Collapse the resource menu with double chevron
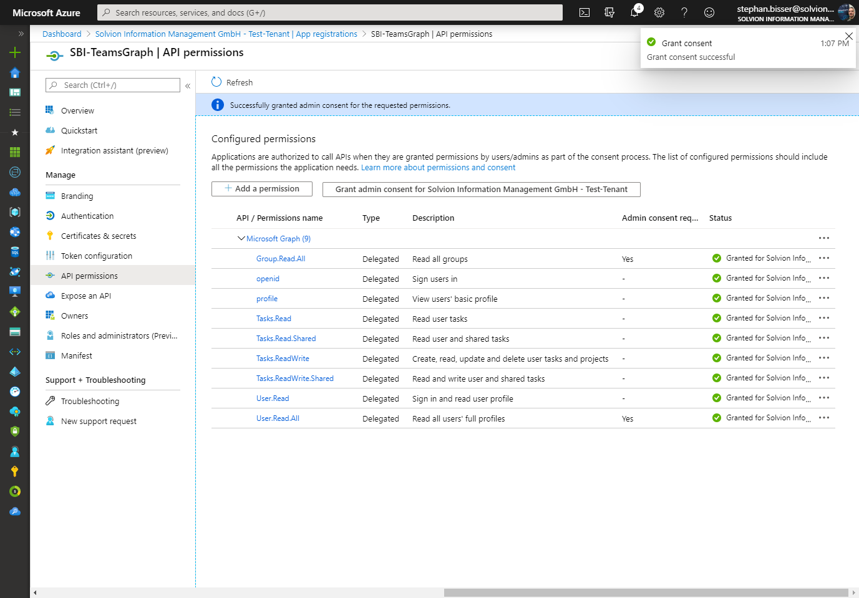 pos(188,86)
